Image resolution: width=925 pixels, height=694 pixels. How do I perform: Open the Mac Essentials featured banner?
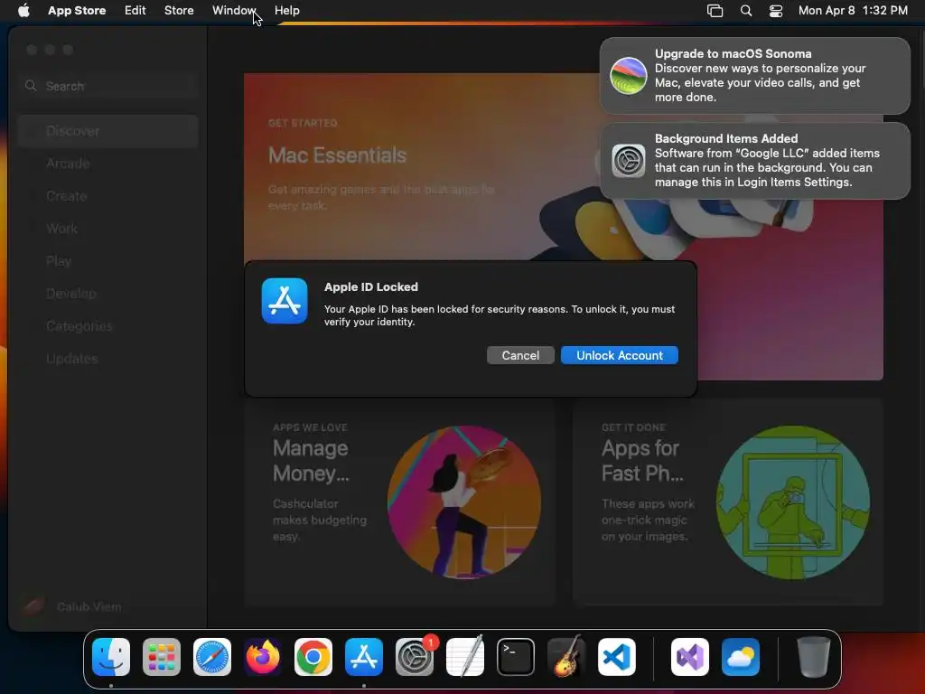coord(564,226)
